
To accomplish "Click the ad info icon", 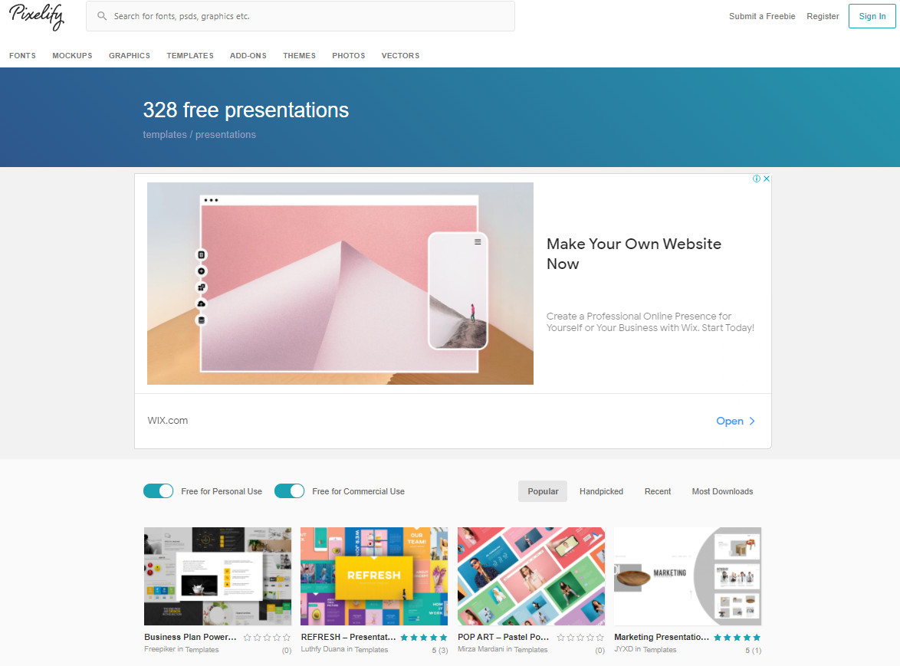I will click(757, 179).
